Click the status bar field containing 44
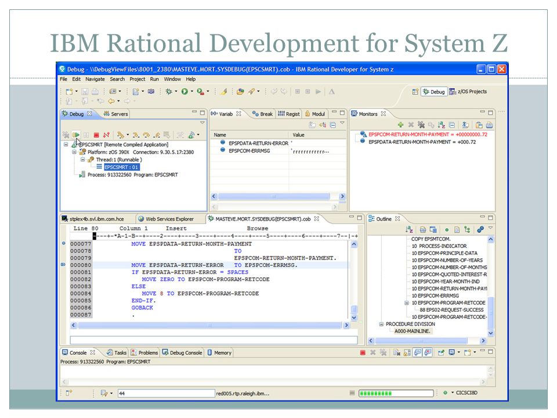The image size is (557, 418). pos(167,393)
